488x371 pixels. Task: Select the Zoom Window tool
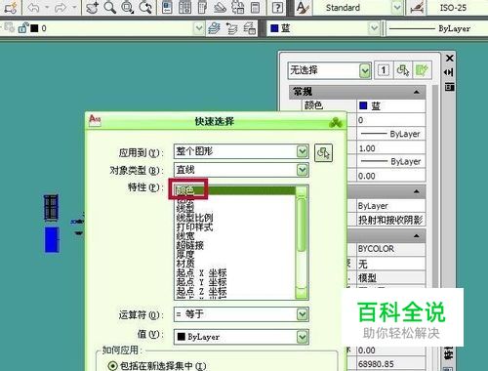[x=128, y=7]
